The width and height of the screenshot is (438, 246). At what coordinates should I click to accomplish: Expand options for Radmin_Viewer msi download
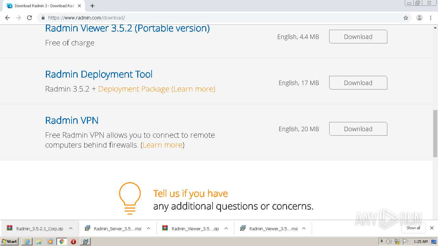click(304, 229)
